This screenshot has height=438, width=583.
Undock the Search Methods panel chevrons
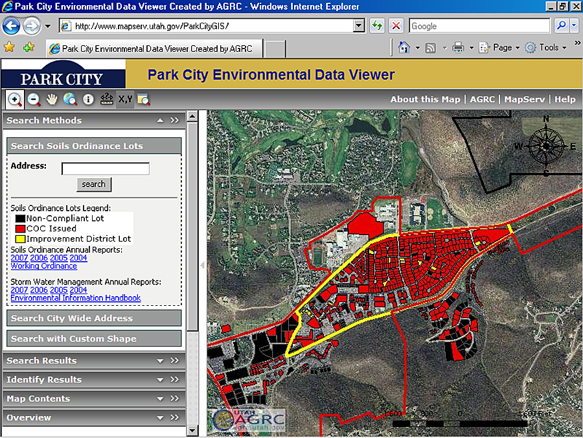[x=174, y=120]
